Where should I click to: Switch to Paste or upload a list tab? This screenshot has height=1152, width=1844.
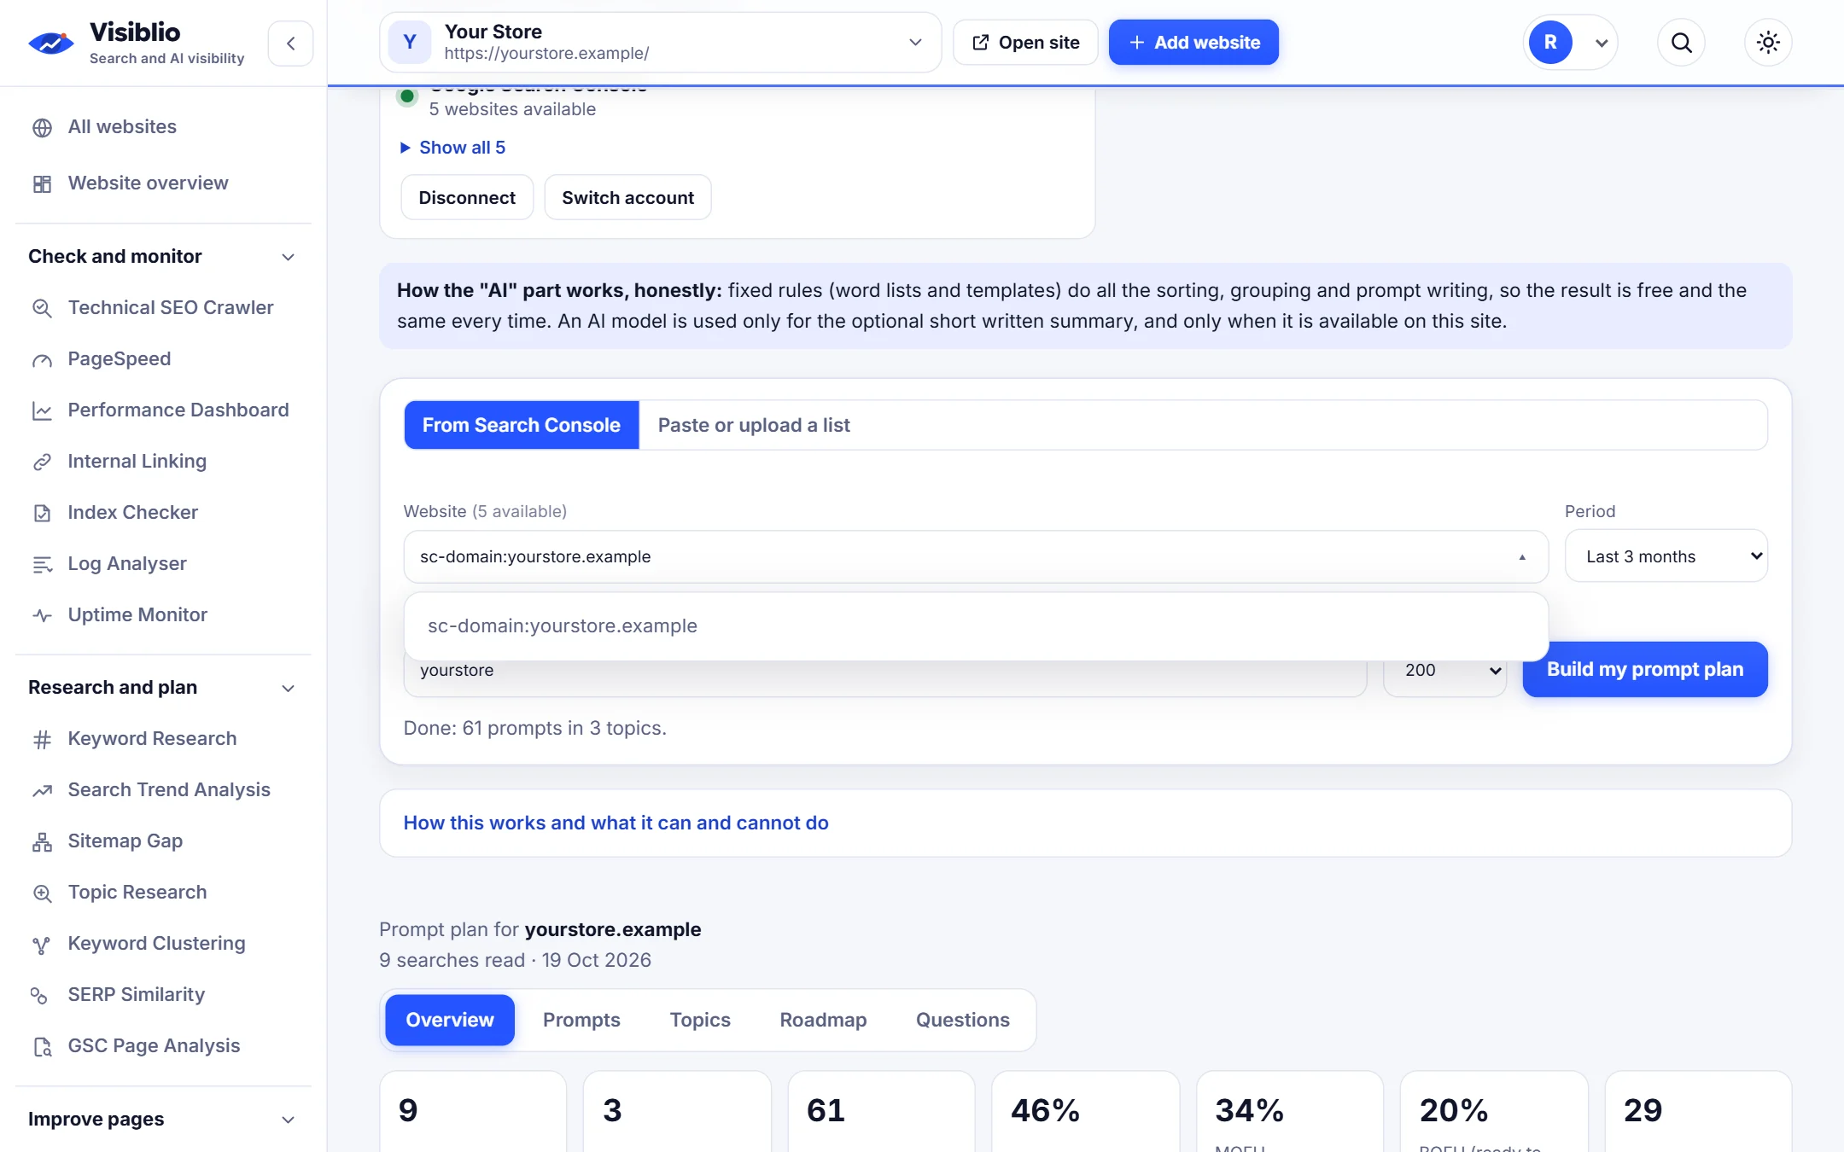(754, 425)
